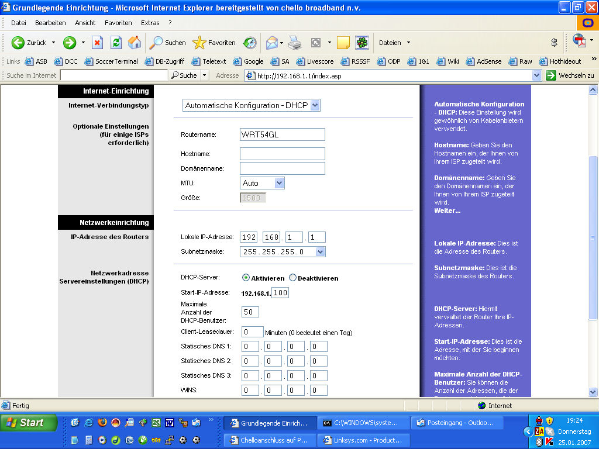Open the Internet-Verbindungstyp dropdown
This screenshot has width=599, height=449.
[252, 105]
